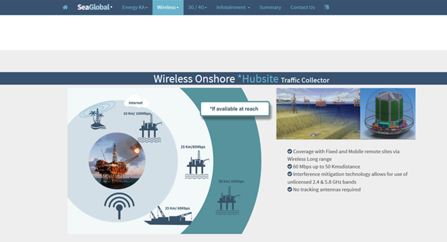Open the Energy KA dropdown menu

[x=135, y=7]
